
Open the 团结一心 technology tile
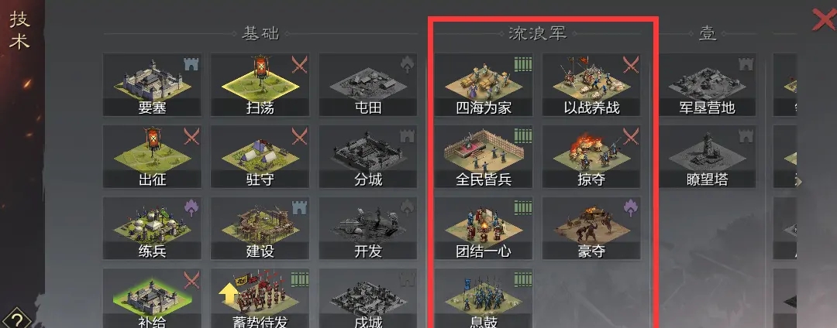484,228
